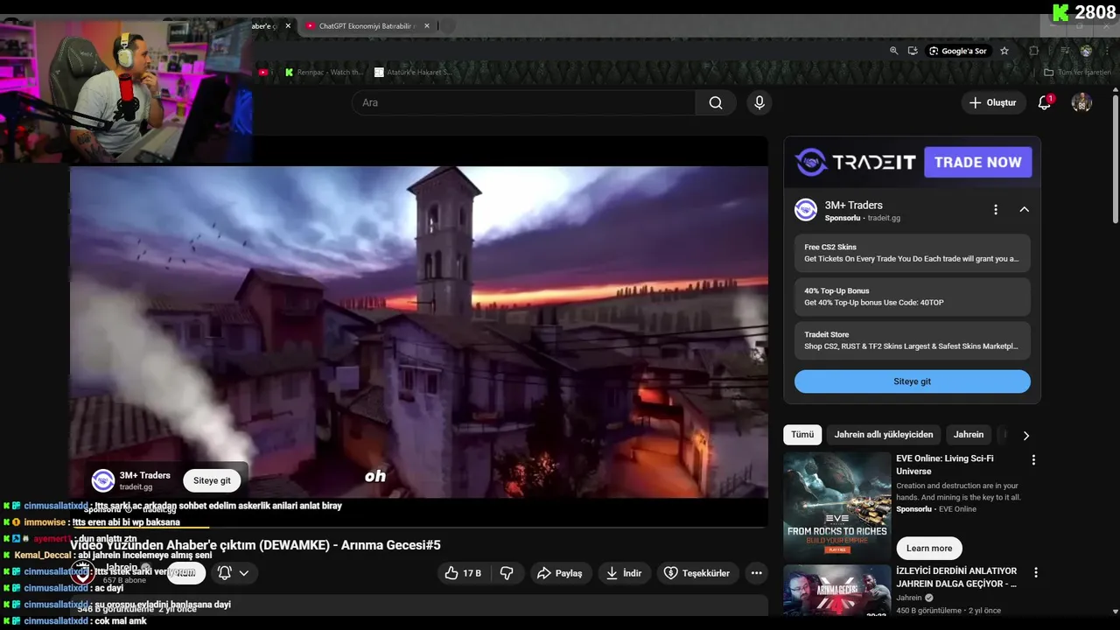Open the EVE Online ad thumbnail
The image size is (1120, 630).
pos(837,505)
